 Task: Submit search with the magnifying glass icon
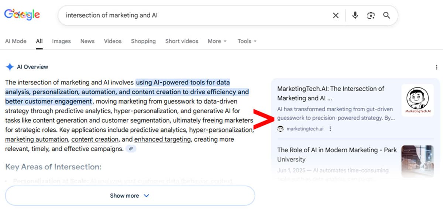click(387, 15)
